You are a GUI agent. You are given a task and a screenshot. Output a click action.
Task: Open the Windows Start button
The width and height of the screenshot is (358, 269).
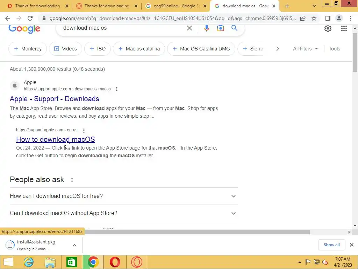[8, 262]
